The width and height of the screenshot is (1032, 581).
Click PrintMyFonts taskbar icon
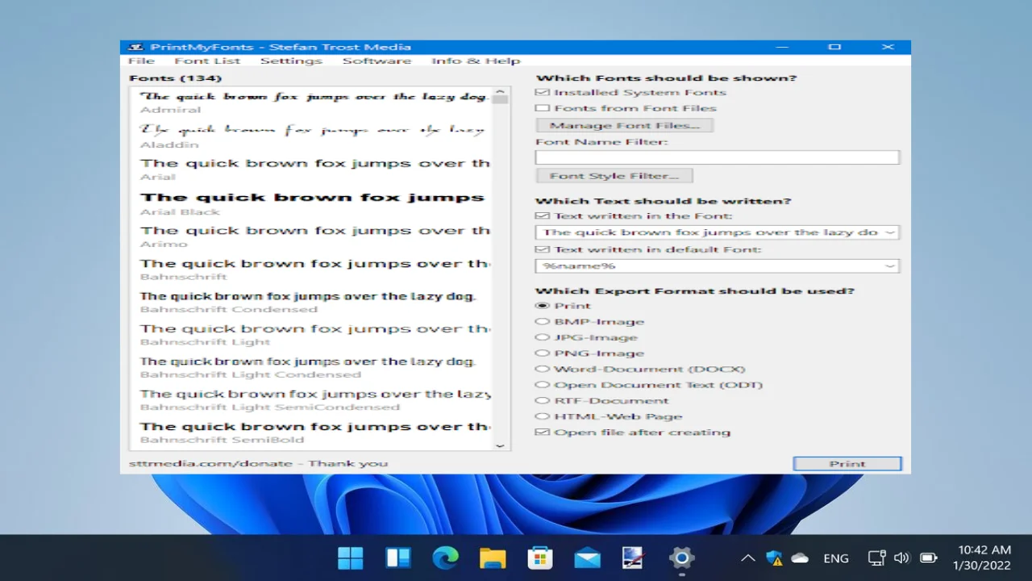point(634,558)
